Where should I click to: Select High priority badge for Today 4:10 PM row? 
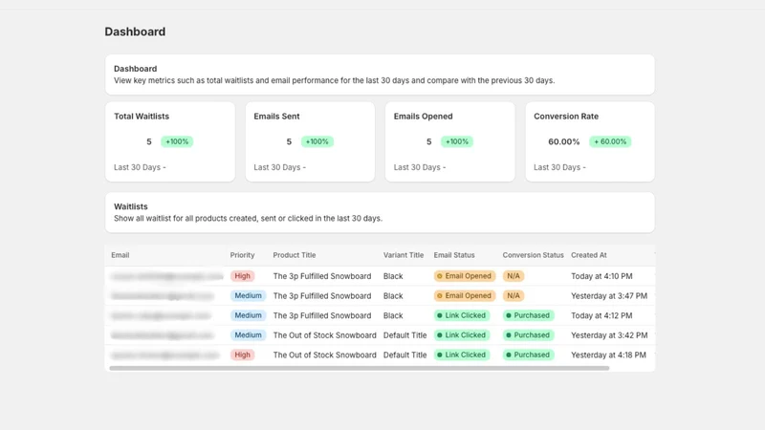tap(243, 276)
